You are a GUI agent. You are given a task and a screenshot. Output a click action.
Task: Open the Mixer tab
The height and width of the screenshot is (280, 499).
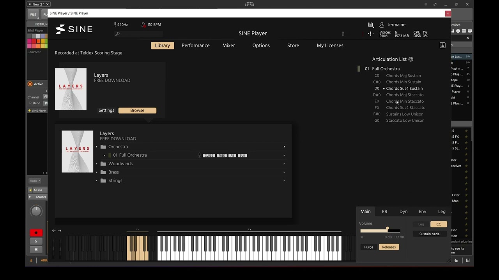pyautogui.click(x=228, y=45)
